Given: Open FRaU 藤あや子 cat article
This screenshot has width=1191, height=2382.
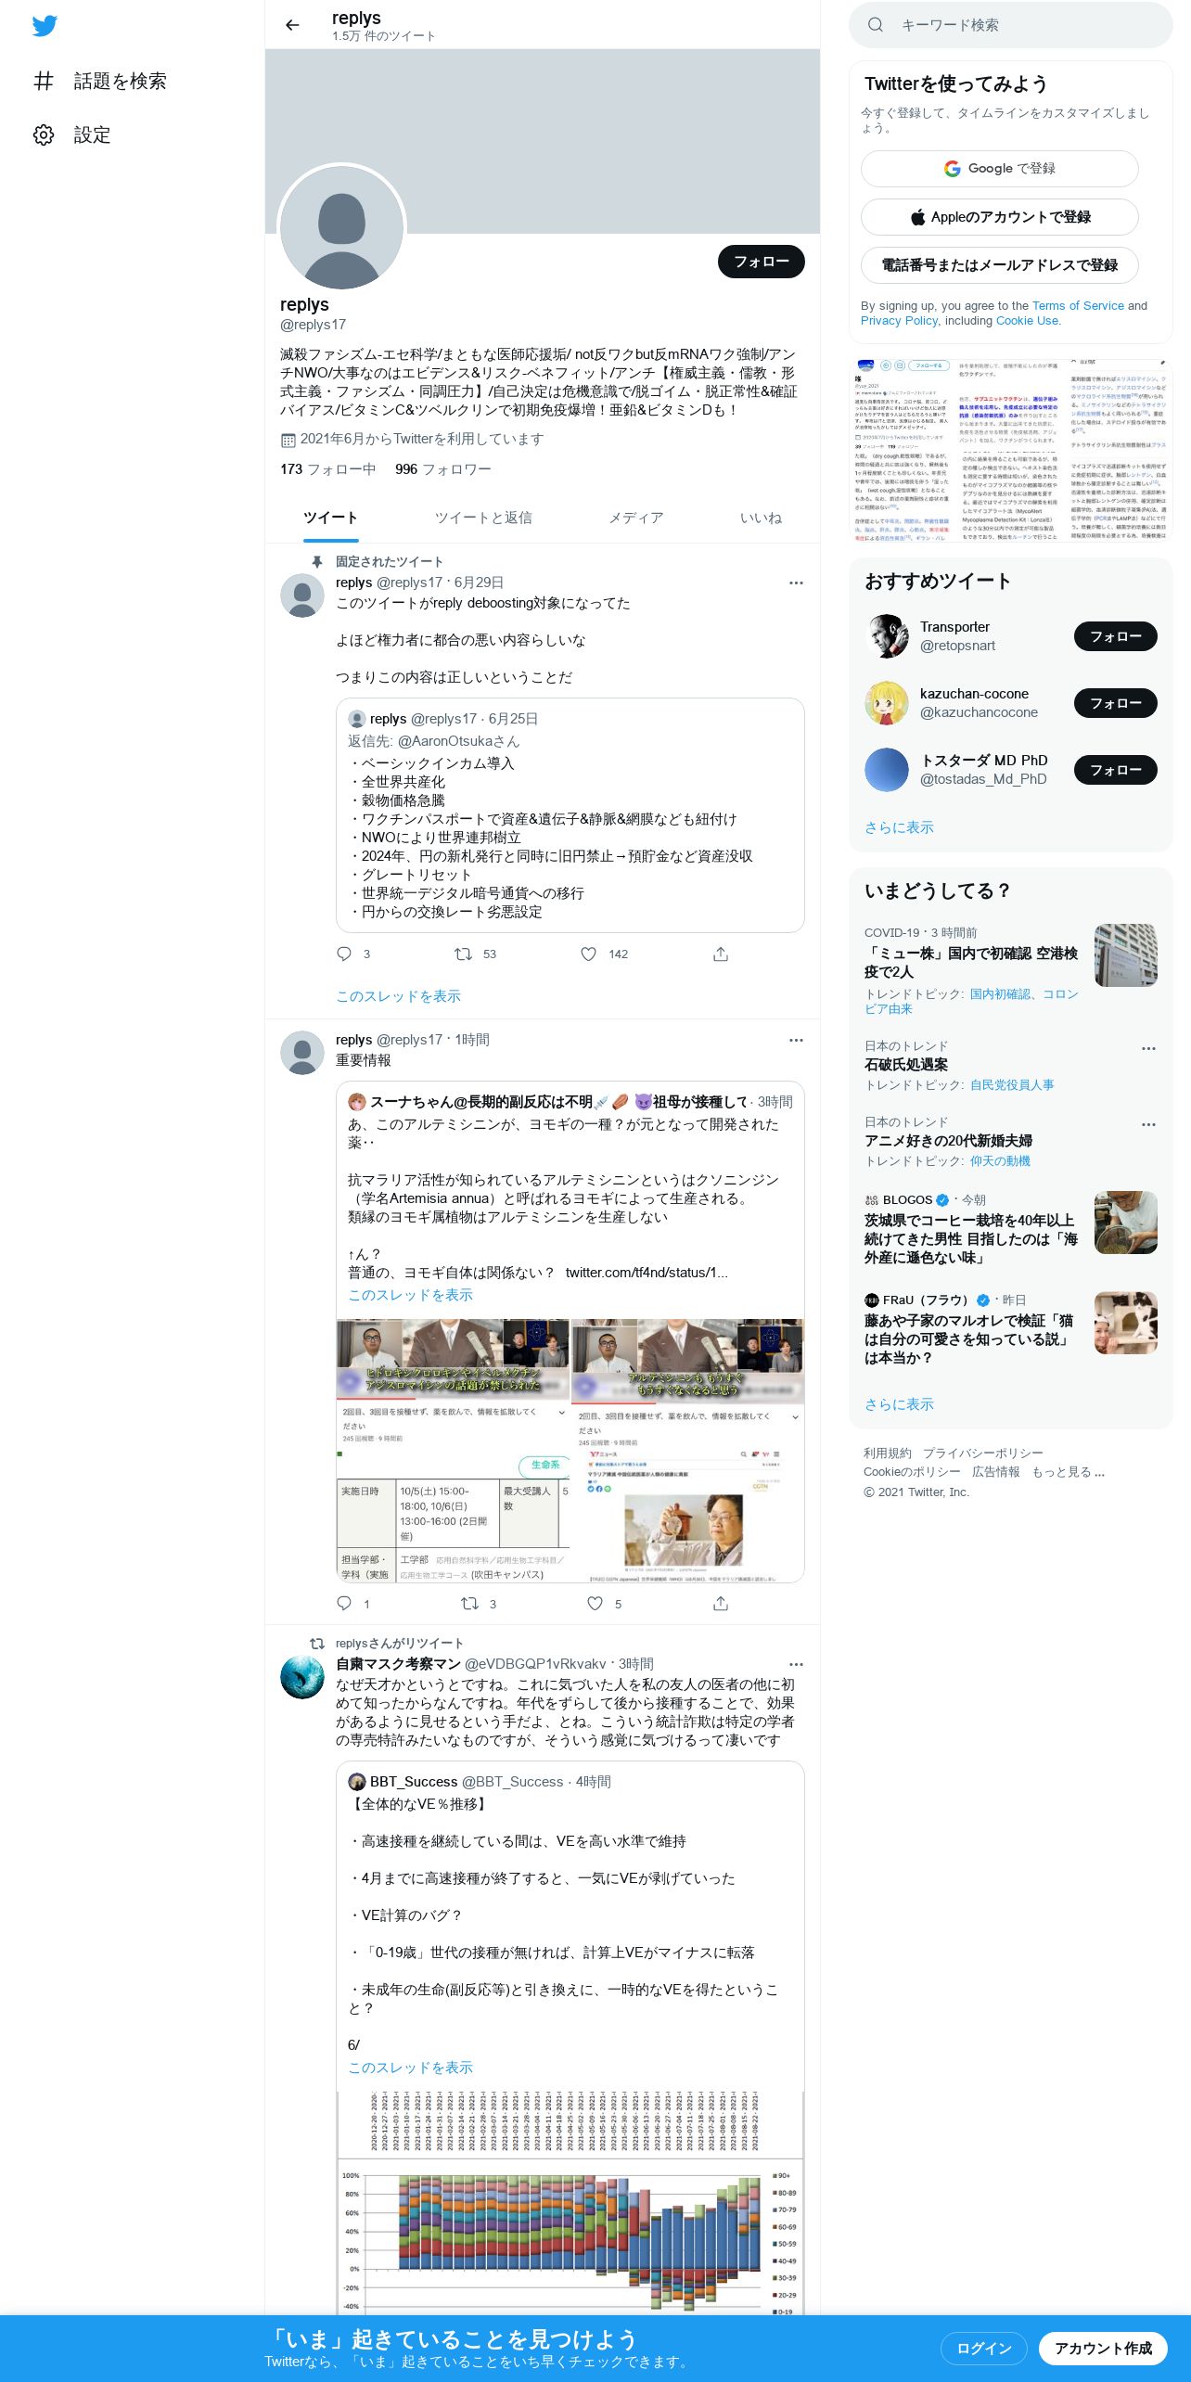Looking at the screenshot, I should pos(1011,1330).
